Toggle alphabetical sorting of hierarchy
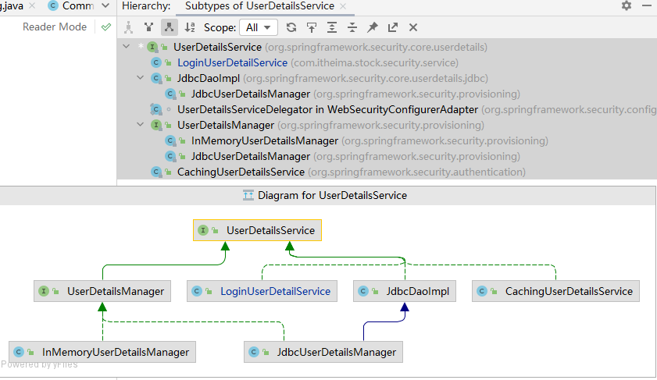The height and width of the screenshot is (380, 657). pyautogui.click(x=190, y=27)
